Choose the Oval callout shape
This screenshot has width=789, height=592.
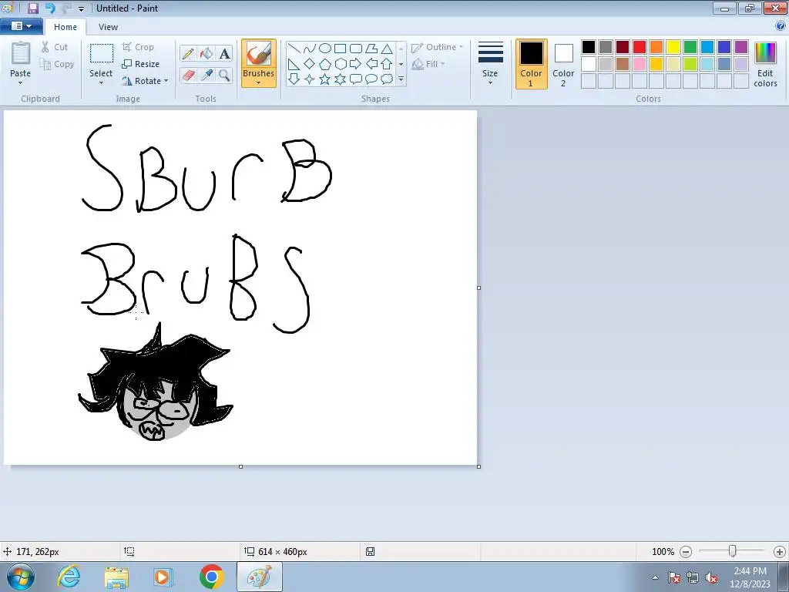pyautogui.click(x=371, y=79)
